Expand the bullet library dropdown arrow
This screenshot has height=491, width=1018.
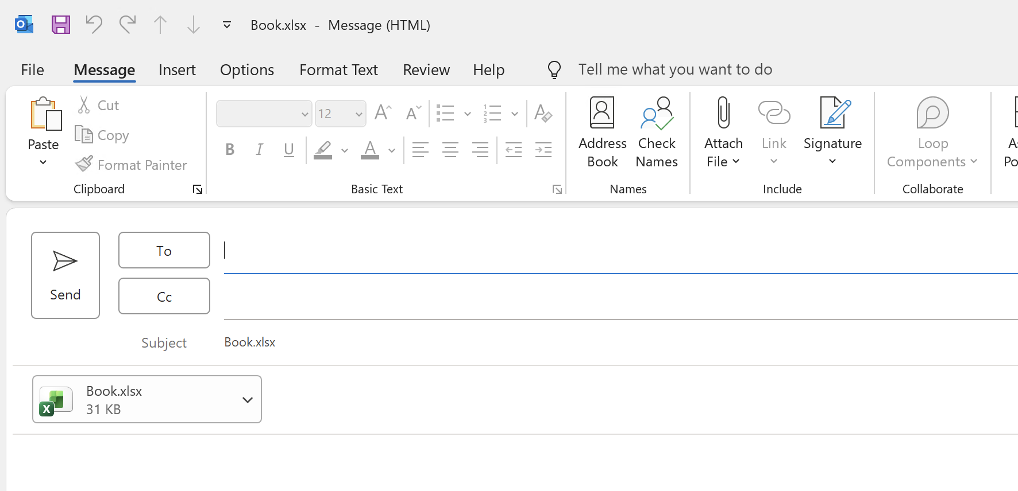click(x=468, y=114)
